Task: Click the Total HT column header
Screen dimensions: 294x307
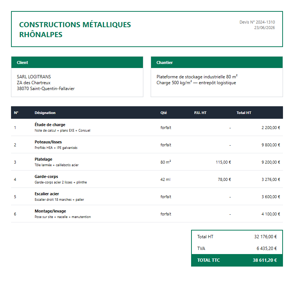Action: click(244, 113)
